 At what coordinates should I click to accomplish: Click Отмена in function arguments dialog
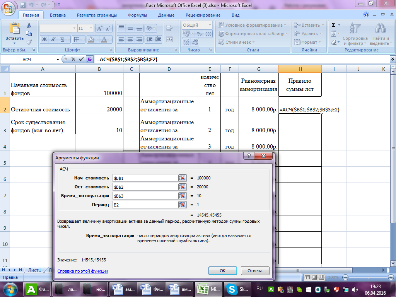pyautogui.click(x=255, y=271)
